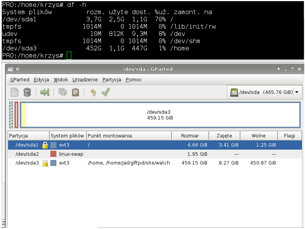Click the lock icon beside /dev/sda1
Screen dimensions: 305x229
[x=45, y=145]
